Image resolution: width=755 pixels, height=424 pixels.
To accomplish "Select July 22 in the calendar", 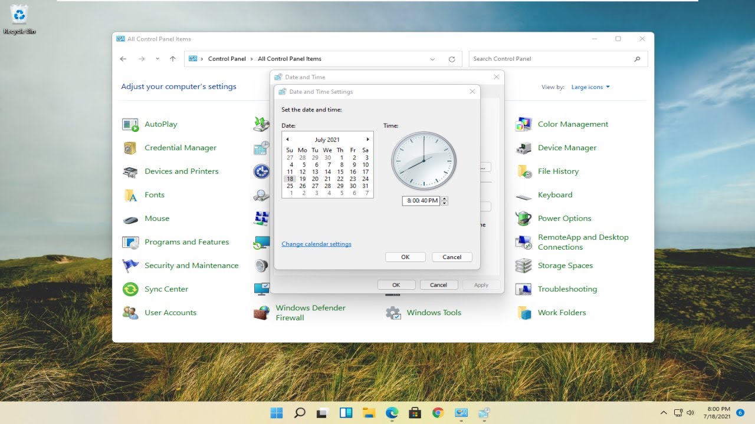I will [340, 179].
